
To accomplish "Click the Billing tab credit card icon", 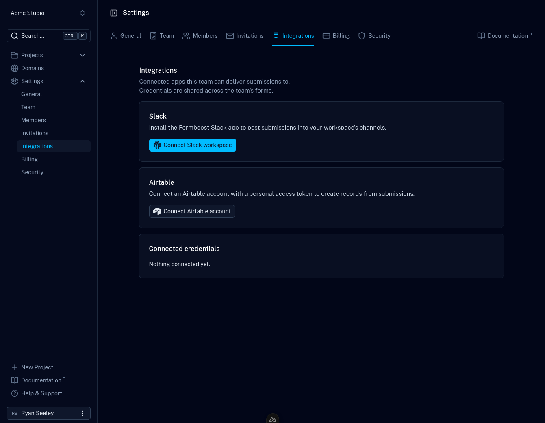I will 326,36.
